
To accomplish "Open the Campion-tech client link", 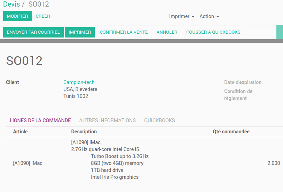I will (x=79, y=82).
